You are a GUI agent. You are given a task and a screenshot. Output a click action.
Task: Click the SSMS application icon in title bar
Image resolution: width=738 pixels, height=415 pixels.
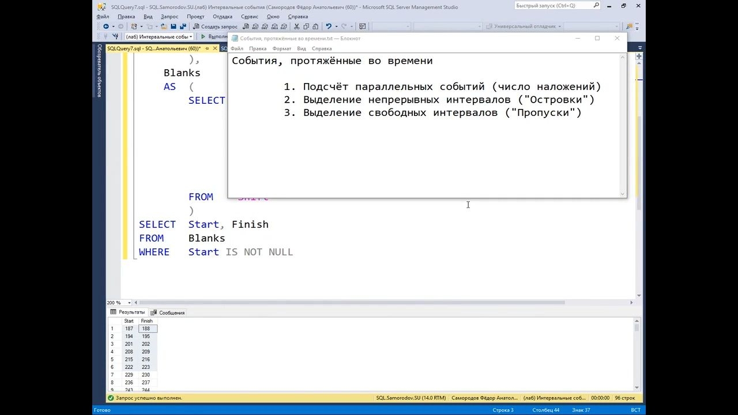tap(101, 7)
